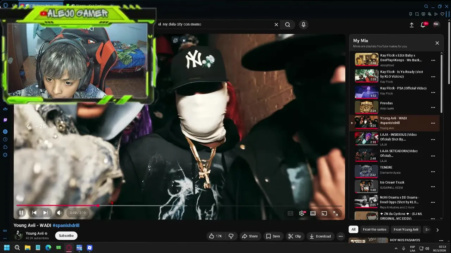Screen dimensions: 451x253
Task: Cast video to TV icon
Action: 324,213
